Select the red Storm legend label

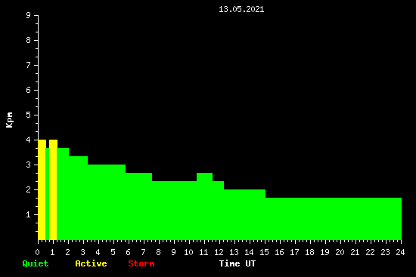coord(141,263)
